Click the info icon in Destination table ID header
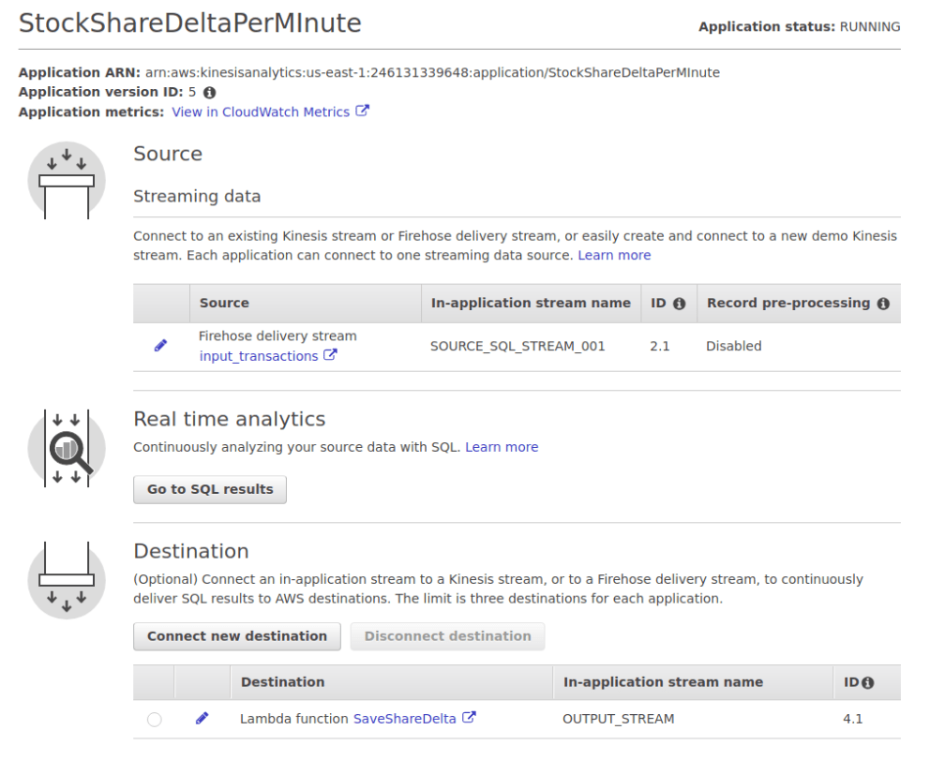This screenshot has height=760, width=945. point(867,683)
